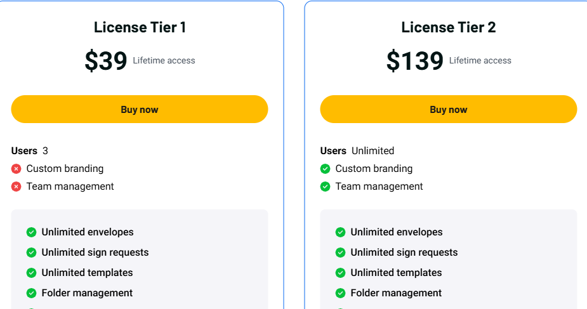Click Tier 1 Folder management check icon
Viewport: 587px width, 309px height.
[32, 293]
